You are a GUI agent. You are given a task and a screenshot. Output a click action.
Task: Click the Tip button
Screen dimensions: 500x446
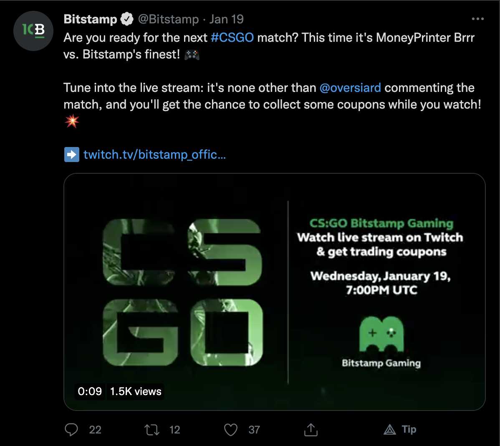(400, 430)
